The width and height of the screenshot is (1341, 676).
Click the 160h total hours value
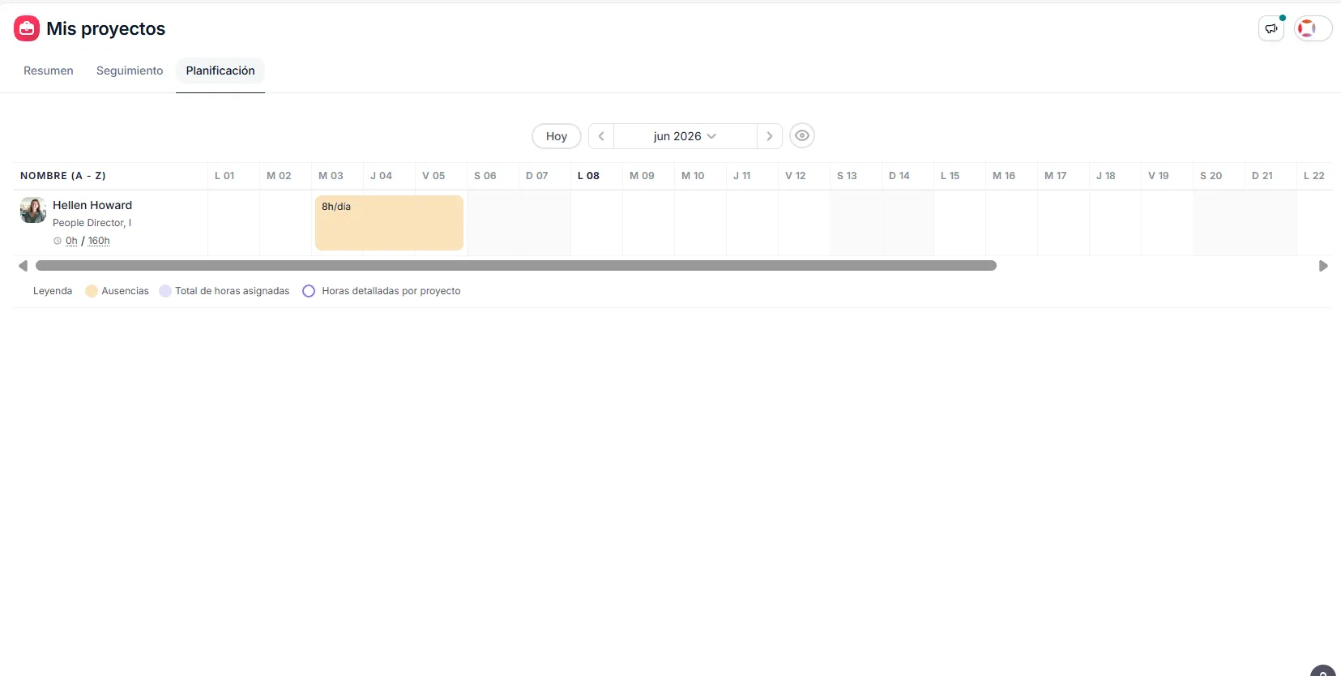[x=99, y=241]
